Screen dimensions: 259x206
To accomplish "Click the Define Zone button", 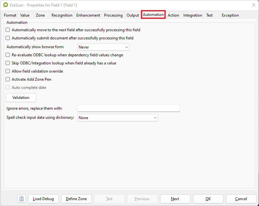I will coord(76,199).
